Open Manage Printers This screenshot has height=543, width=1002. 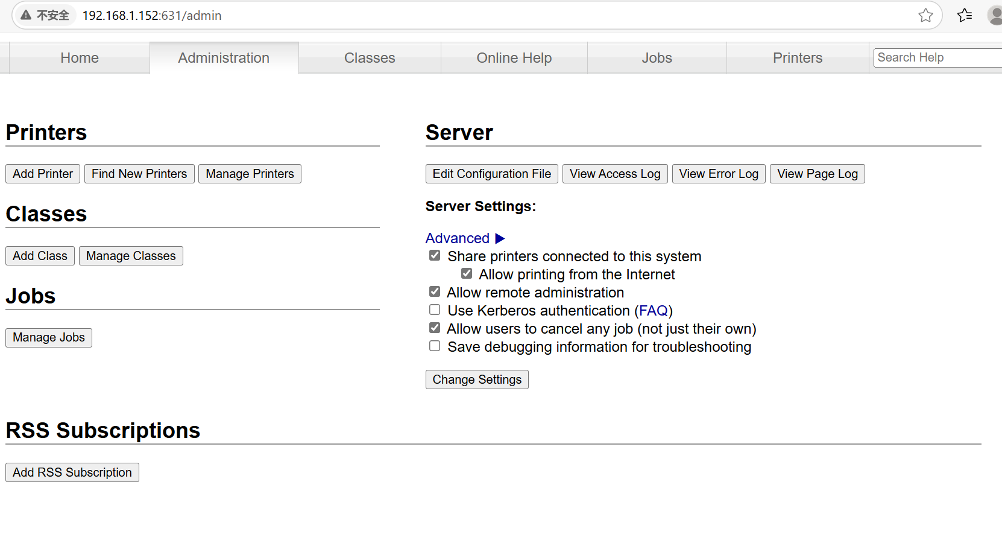[250, 174]
